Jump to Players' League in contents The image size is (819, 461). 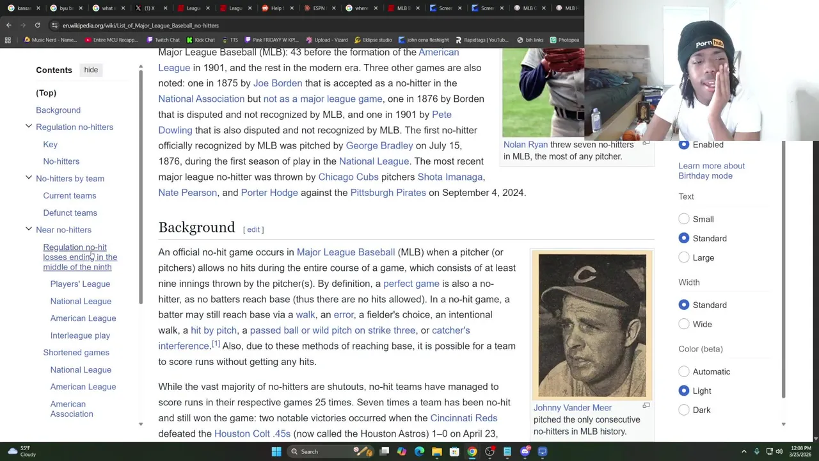pyautogui.click(x=80, y=284)
